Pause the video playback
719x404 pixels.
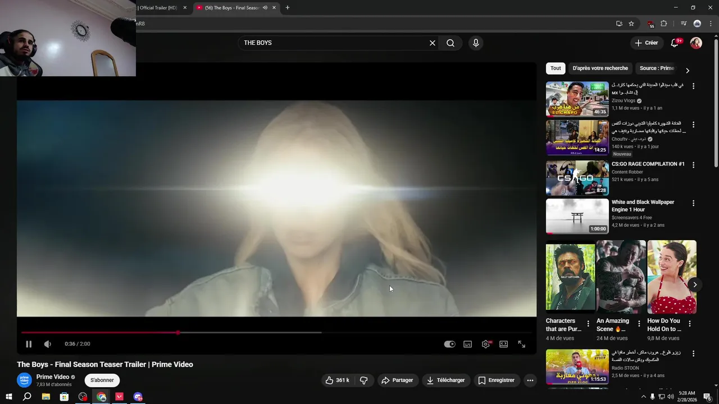pyautogui.click(x=29, y=344)
